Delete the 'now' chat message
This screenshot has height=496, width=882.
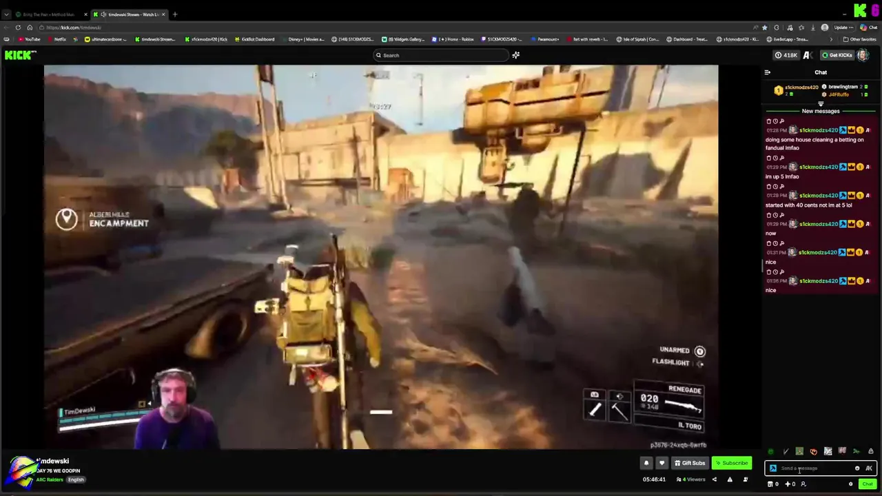(x=769, y=215)
